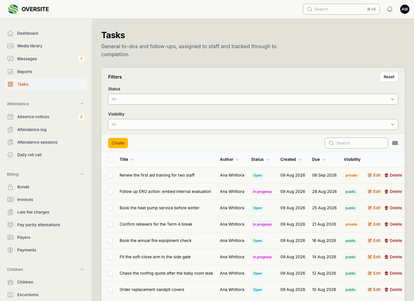Check the annual fire equipment check row
The width and height of the screenshot is (414, 301).
pyautogui.click(x=110, y=241)
